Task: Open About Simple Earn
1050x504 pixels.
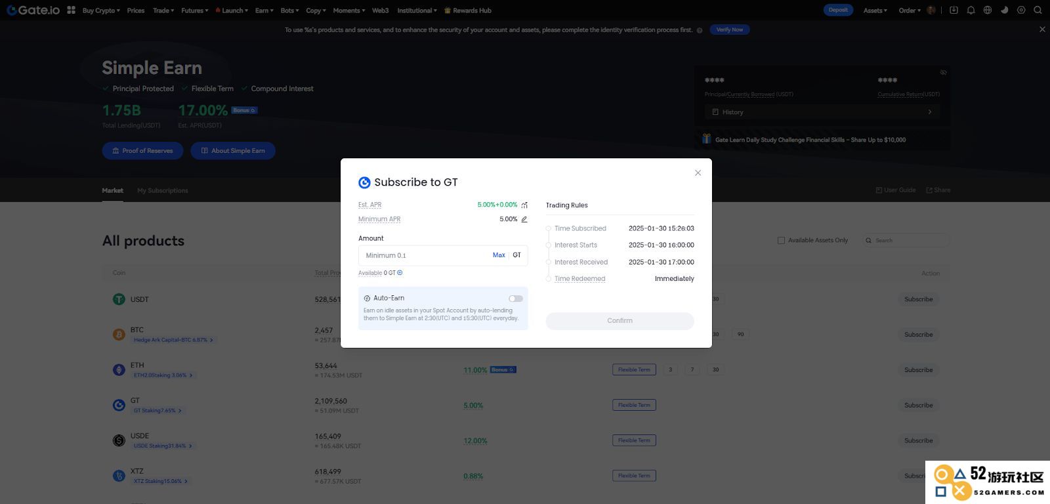Action: click(233, 150)
